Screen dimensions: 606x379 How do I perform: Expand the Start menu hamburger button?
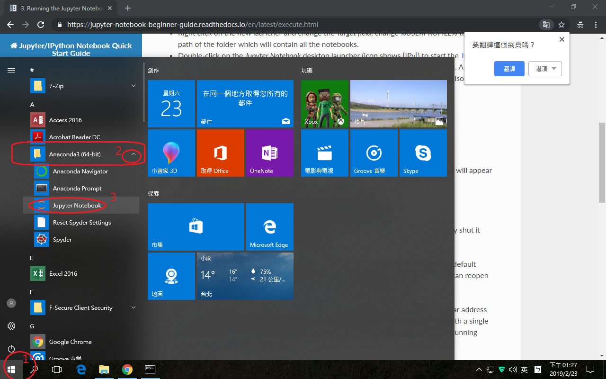11,70
